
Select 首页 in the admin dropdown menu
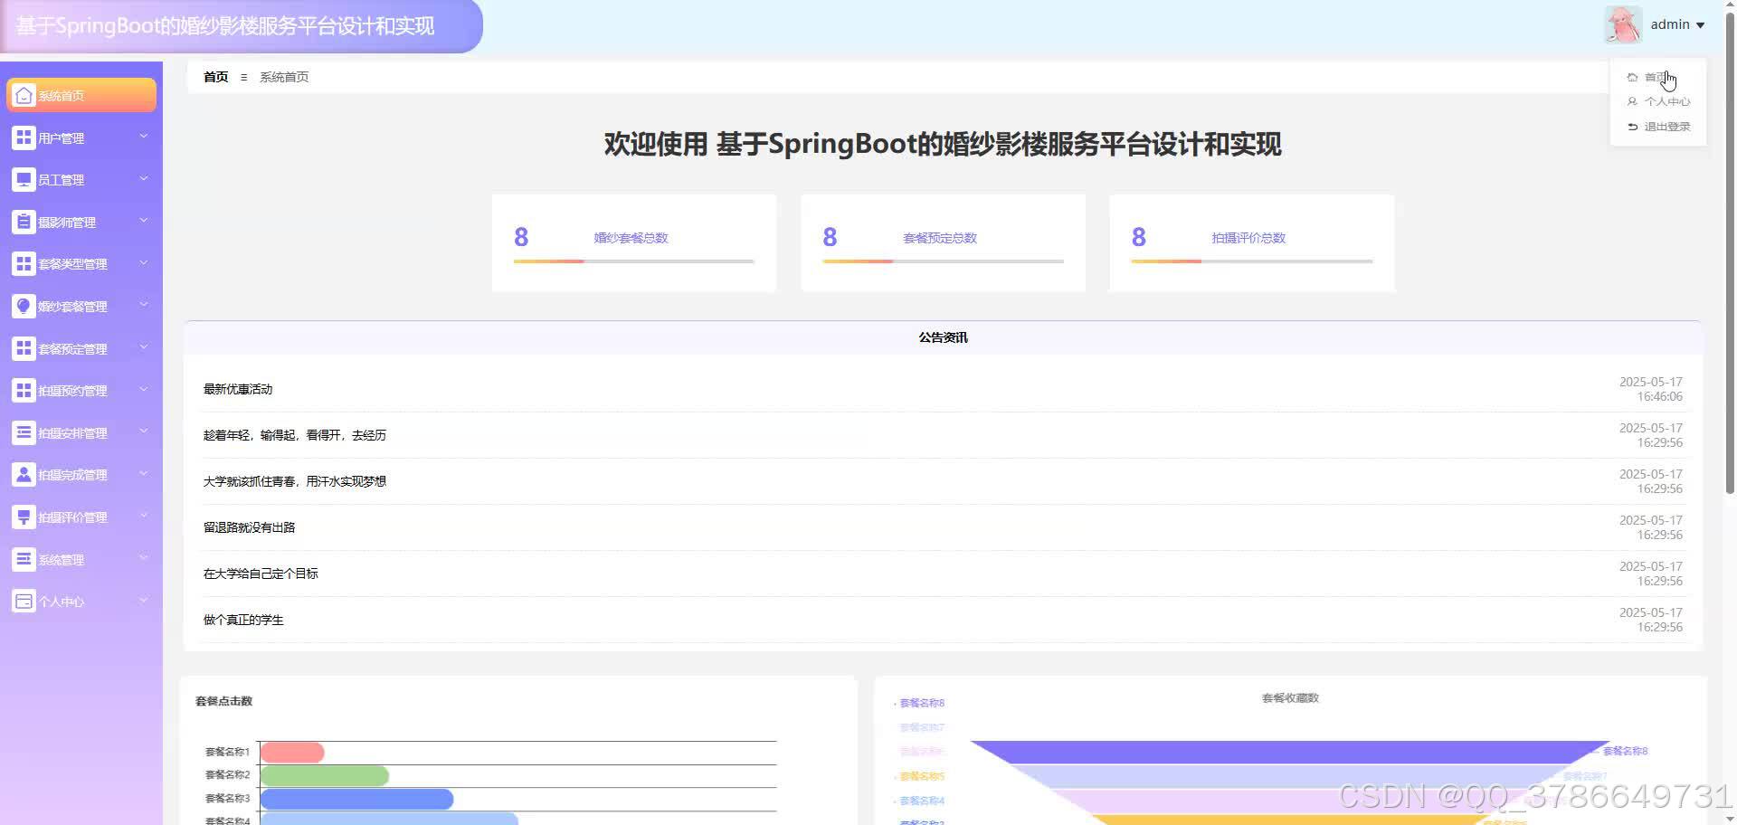click(x=1658, y=77)
